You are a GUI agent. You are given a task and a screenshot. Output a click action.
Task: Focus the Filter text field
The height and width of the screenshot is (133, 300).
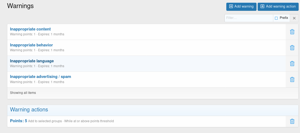tap(249, 18)
